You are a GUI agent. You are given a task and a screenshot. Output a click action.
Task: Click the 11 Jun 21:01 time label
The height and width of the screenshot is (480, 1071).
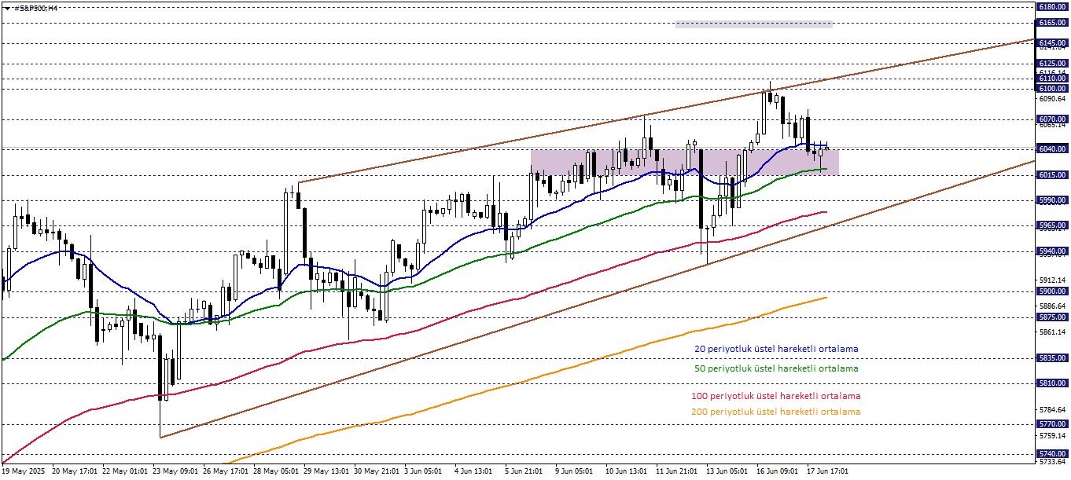678,471
